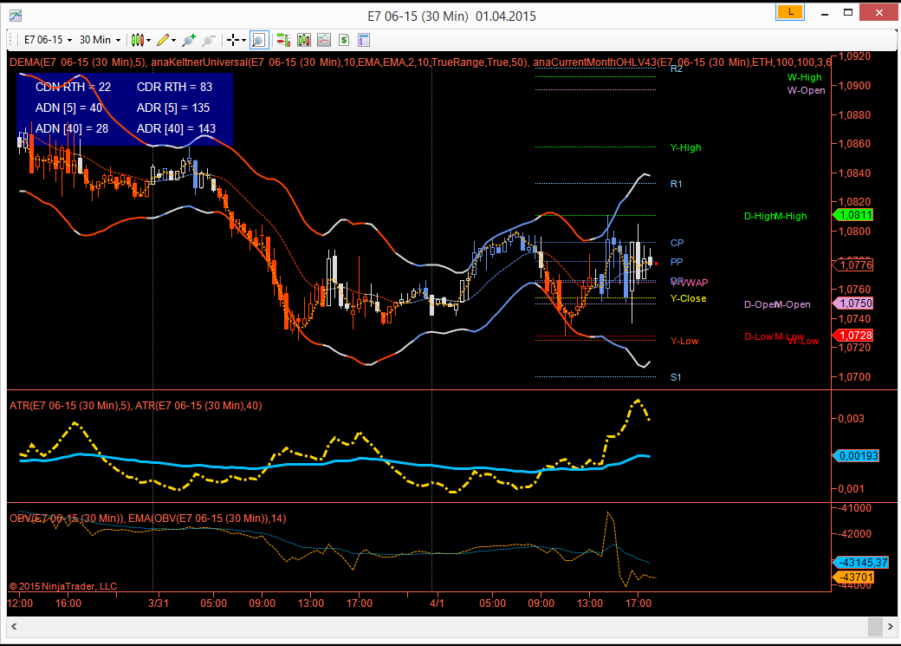Click the orange L link button

pos(790,11)
